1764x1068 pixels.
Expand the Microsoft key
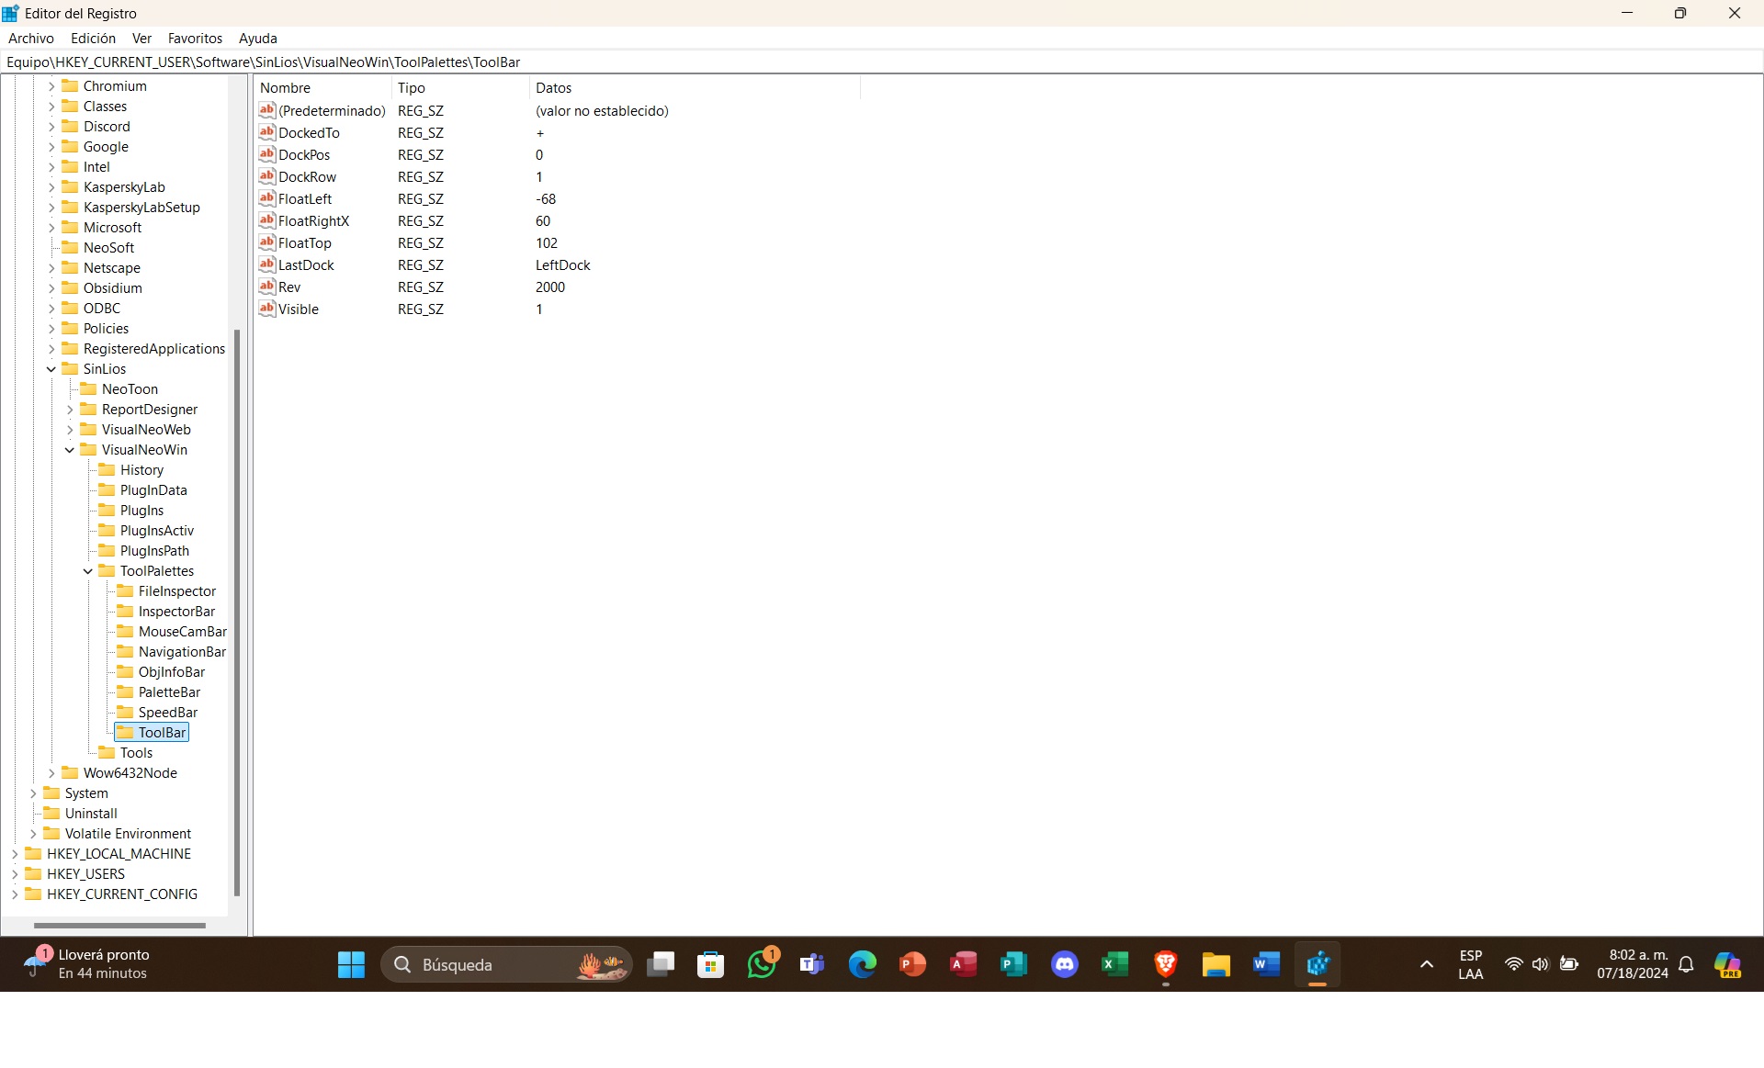(51, 228)
